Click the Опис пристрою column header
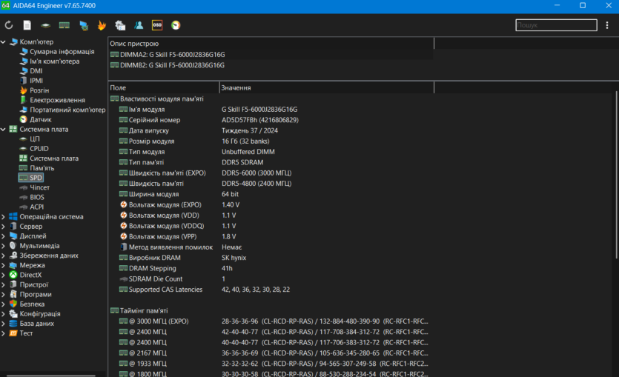Image resolution: width=619 pixels, height=377 pixels. click(271, 44)
